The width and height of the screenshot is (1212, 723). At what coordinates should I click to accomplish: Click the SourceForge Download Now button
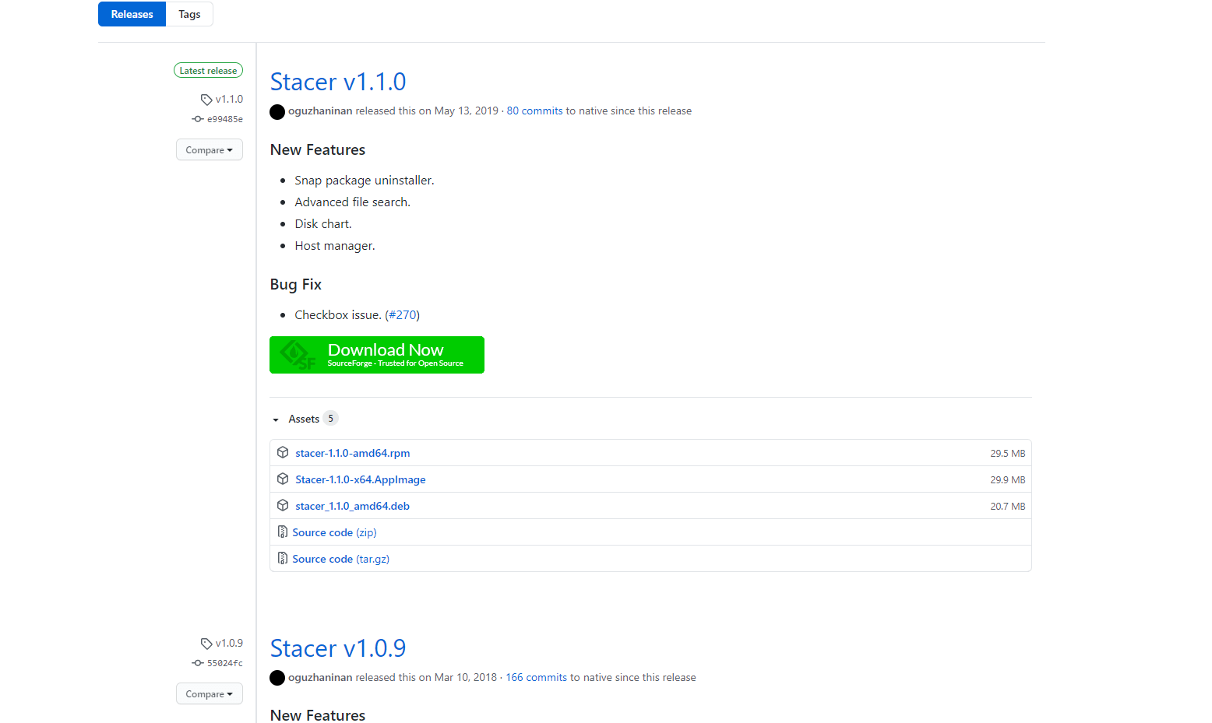(x=377, y=355)
